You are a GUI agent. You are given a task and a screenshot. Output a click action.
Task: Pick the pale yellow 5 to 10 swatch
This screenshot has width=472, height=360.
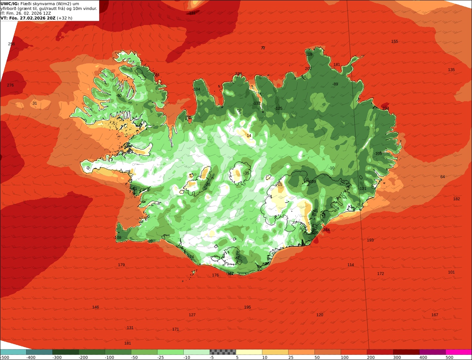pyautogui.click(x=249, y=352)
